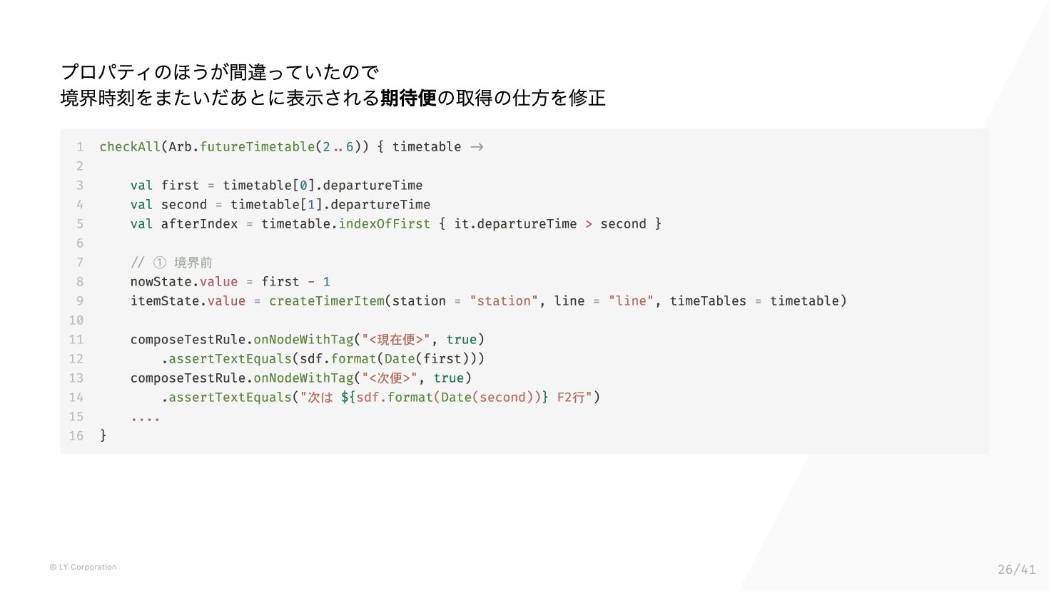Click line number 14 in the gutter
The width and height of the screenshot is (1049, 591).
point(76,397)
